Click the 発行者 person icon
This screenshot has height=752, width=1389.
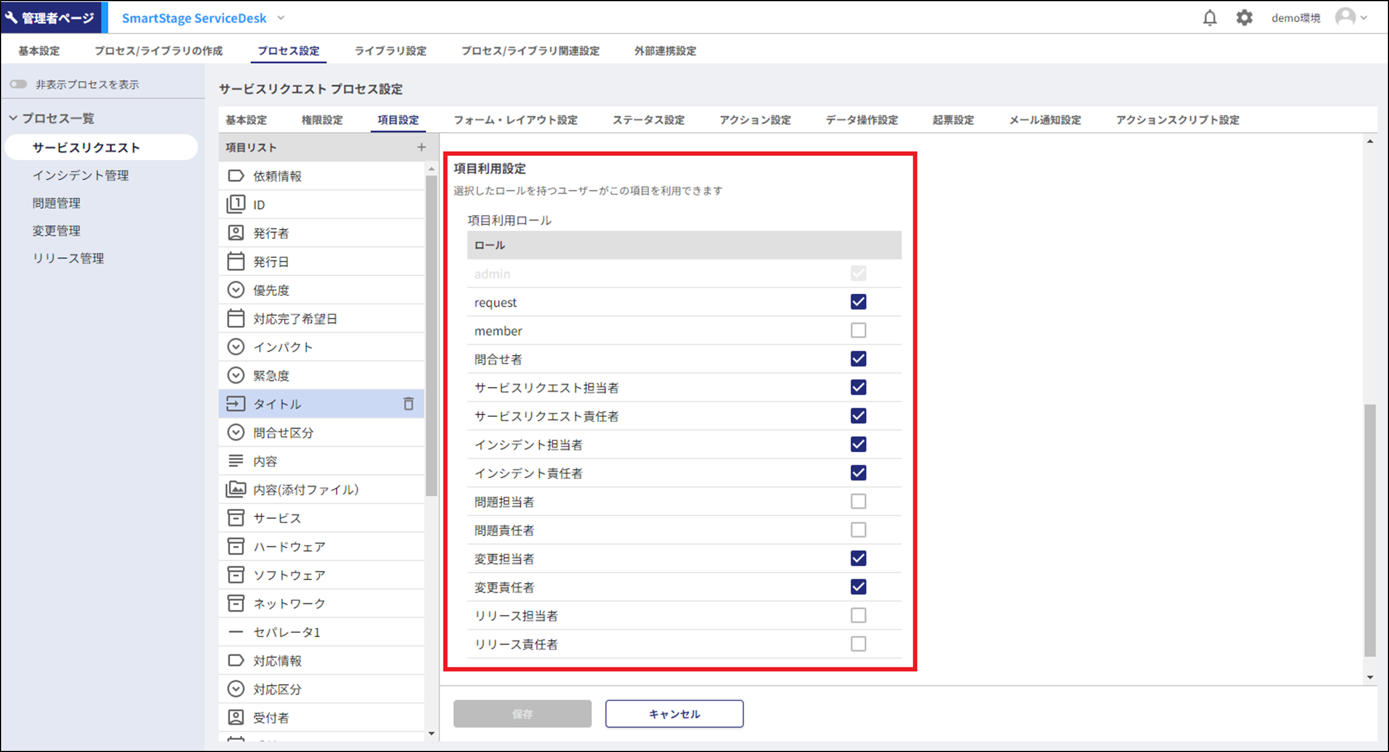tap(236, 233)
